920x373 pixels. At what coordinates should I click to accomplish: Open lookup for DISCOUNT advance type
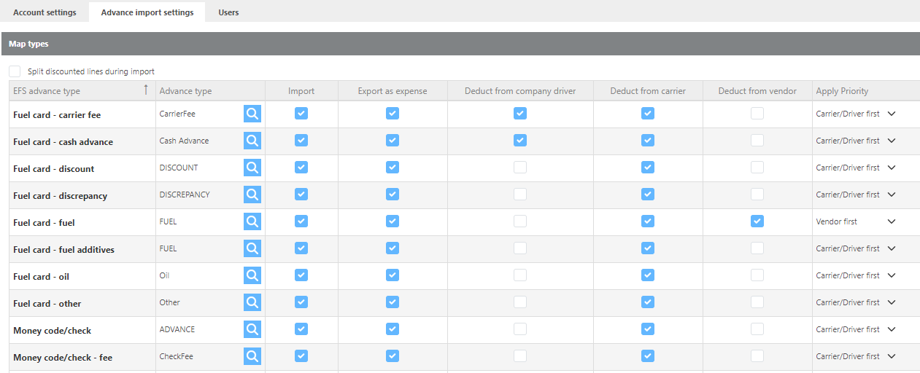(252, 168)
